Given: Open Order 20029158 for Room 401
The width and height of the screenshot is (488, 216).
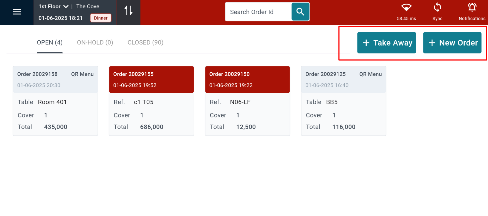Looking at the screenshot, I should pyautogui.click(x=55, y=101).
